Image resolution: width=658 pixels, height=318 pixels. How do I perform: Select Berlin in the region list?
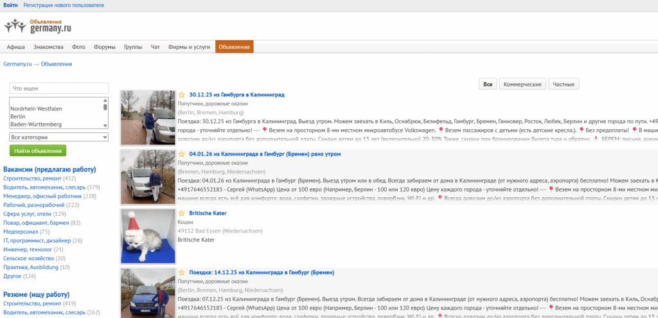[x=18, y=116]
